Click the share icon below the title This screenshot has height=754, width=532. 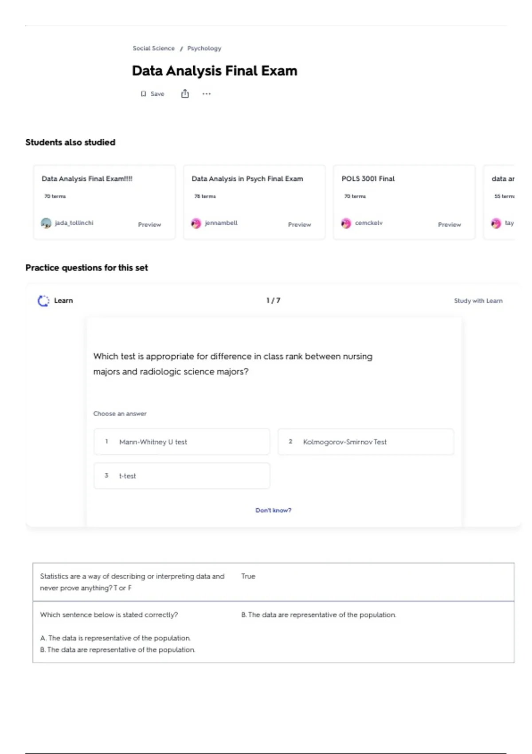185,94
